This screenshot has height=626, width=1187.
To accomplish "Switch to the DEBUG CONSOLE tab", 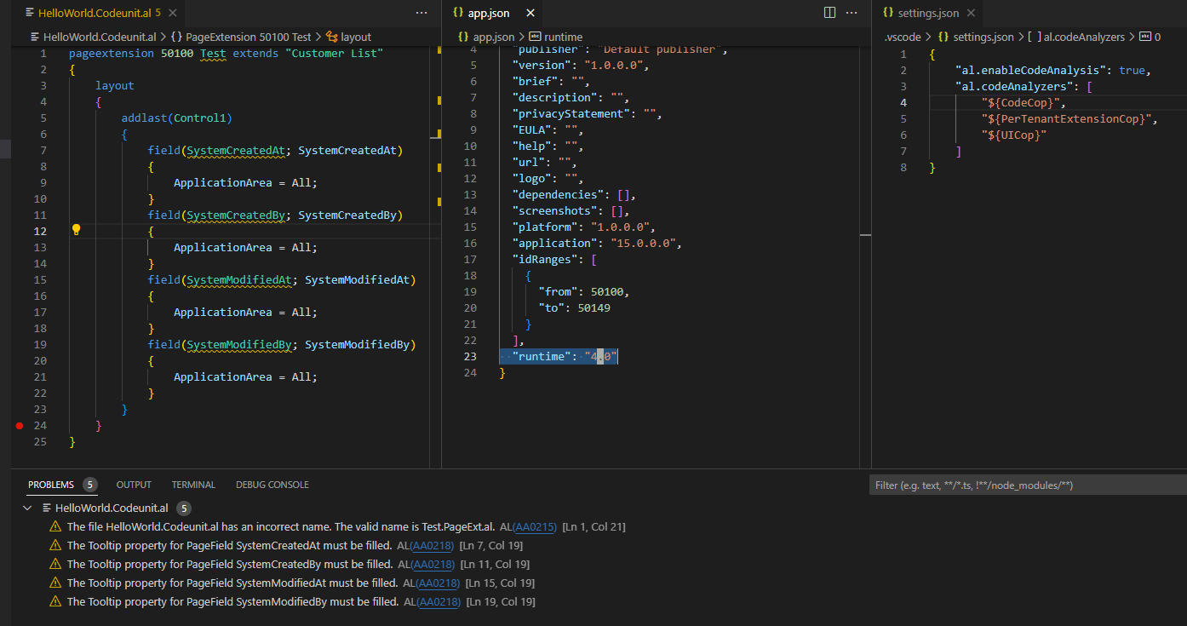I will (272, 484).
